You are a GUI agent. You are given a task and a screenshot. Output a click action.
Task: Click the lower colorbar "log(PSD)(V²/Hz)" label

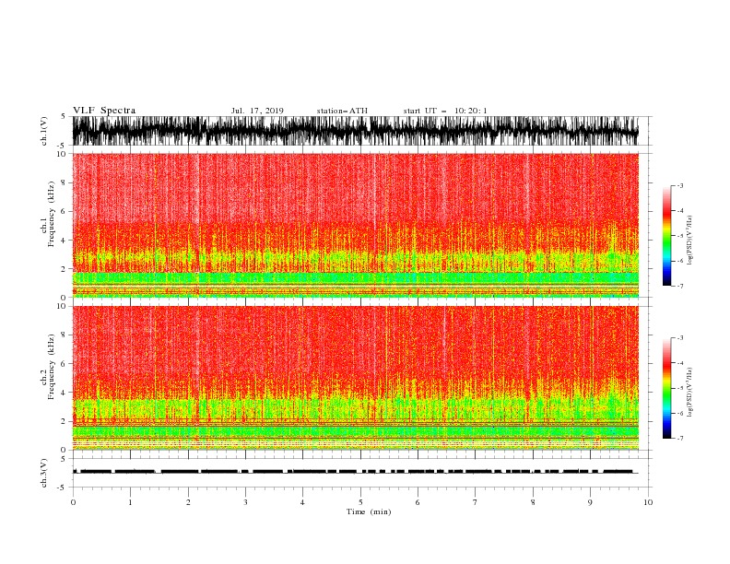(690, 393)
